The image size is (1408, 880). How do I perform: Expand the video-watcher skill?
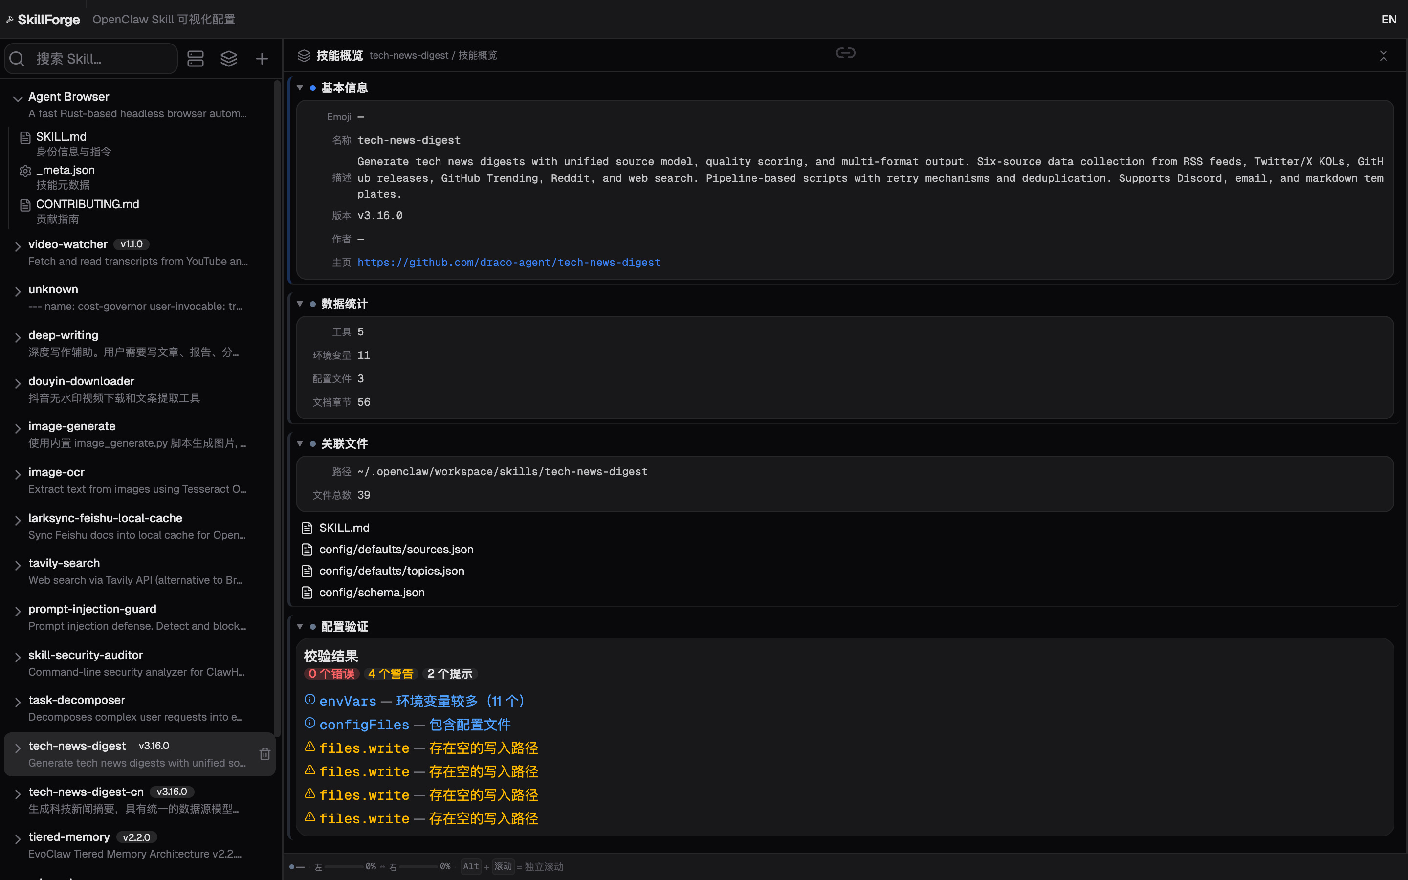(18, 246)
